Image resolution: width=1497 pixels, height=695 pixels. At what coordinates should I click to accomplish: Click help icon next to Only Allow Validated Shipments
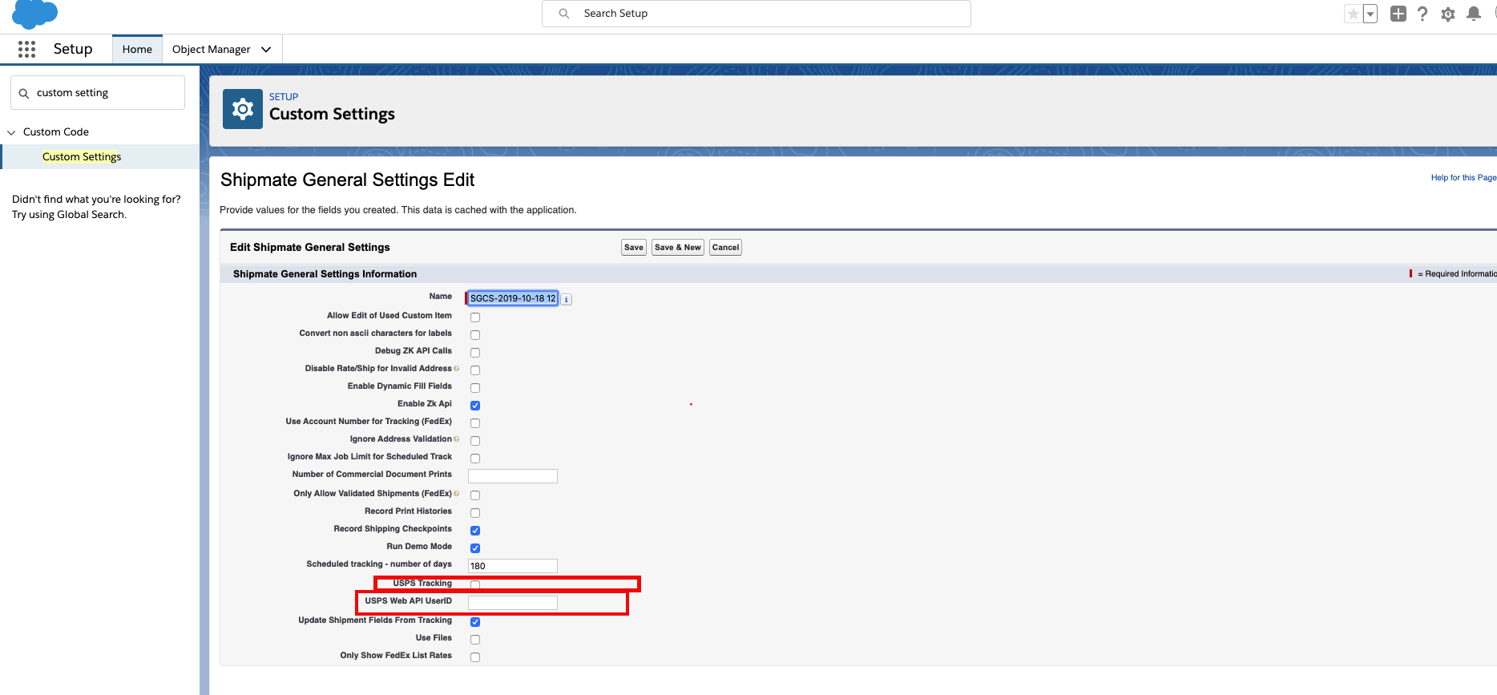point(457,494)
